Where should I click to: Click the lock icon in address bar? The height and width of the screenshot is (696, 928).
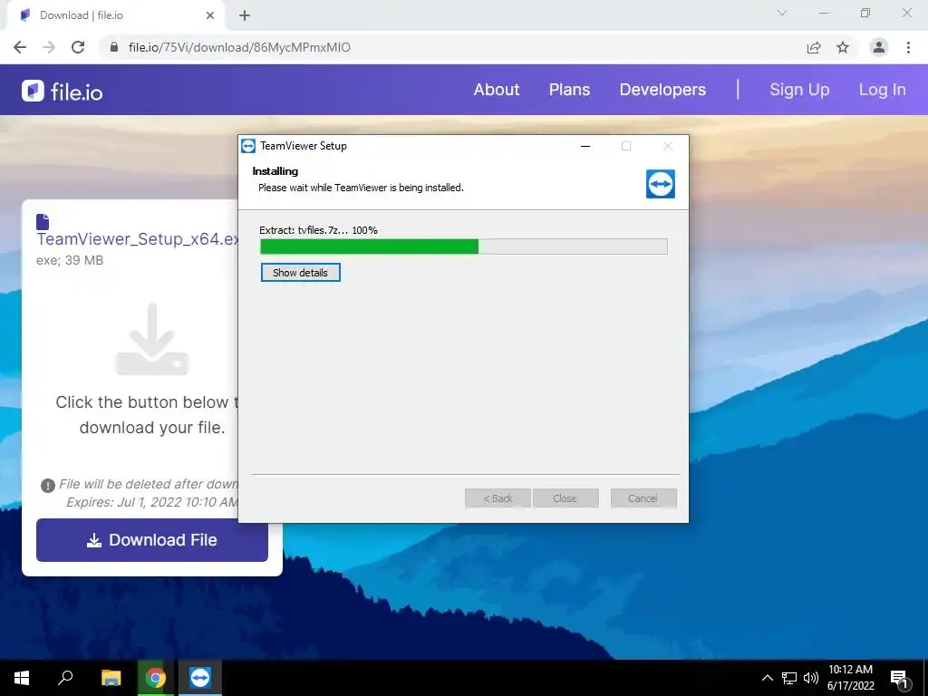113,47
